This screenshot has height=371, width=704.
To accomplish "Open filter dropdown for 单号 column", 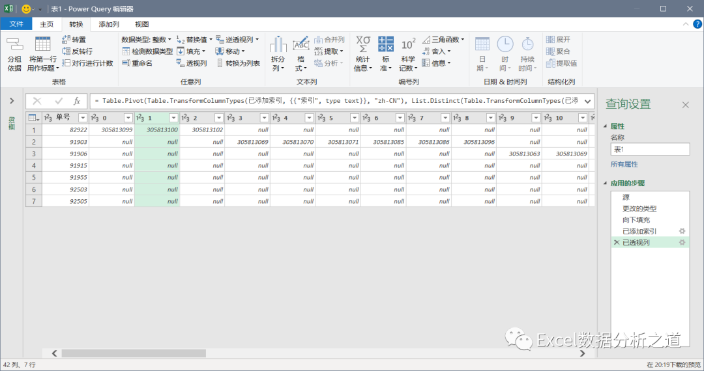I will point(83,118).
